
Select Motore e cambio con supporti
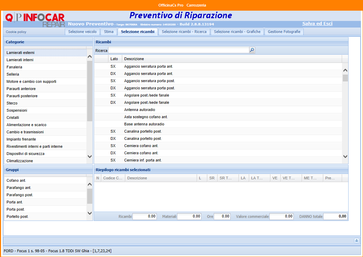(x=45, y=81)
